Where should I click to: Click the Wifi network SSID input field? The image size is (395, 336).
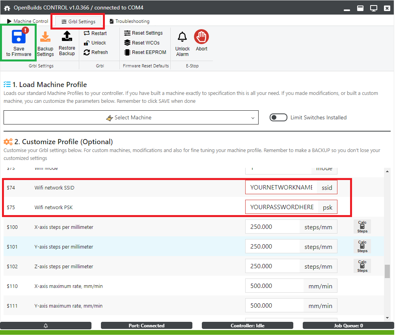point(281,188)
